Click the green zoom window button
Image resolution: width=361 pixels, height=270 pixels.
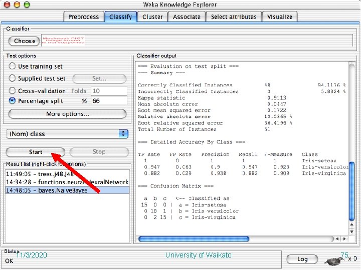click(x=27, y=4)
